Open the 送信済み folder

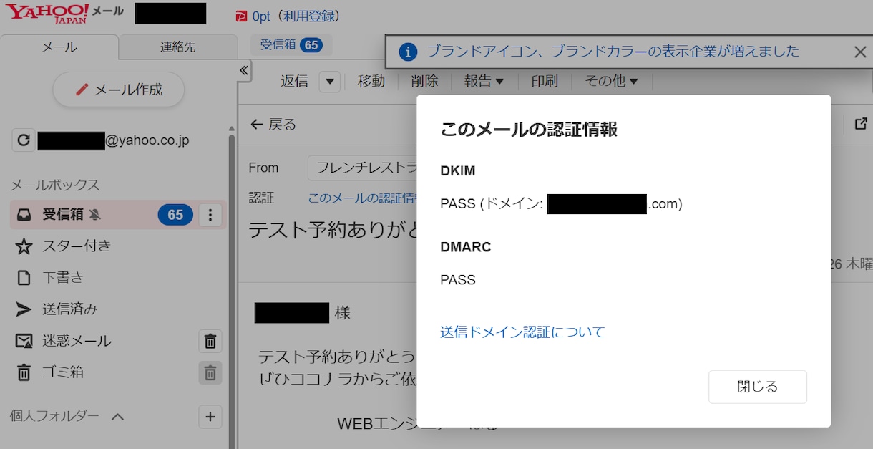tap(69, 309)
